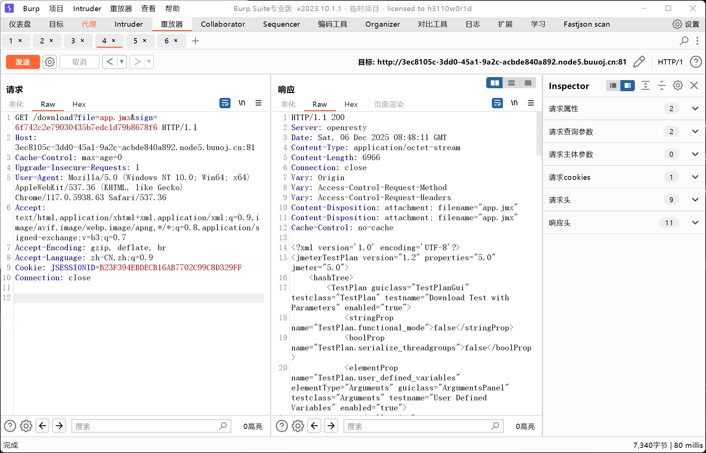Open history dropdown next to forward arrow
The image size is (706, 453).
pyautogui.click(x=149, y=62)
